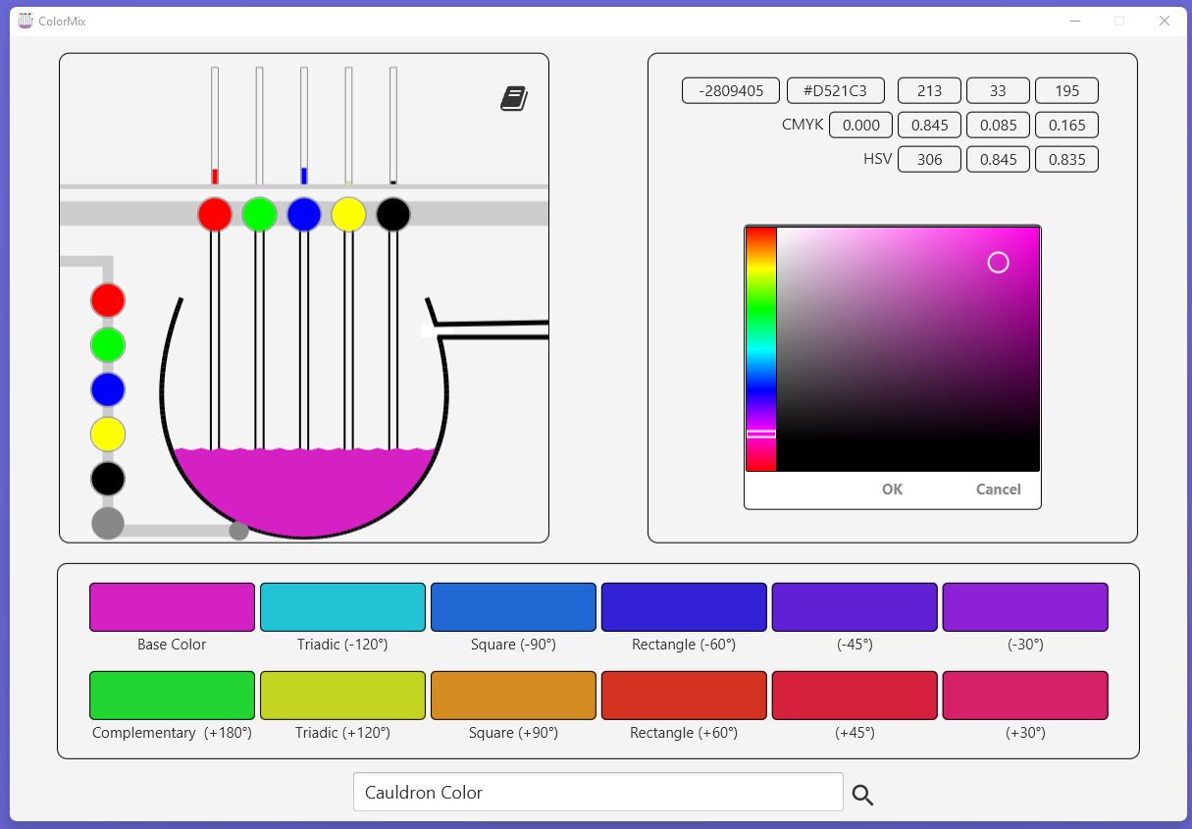Click the black circle on left side pipe
This screenshot has width=1192, height=829.
(108, 479)
